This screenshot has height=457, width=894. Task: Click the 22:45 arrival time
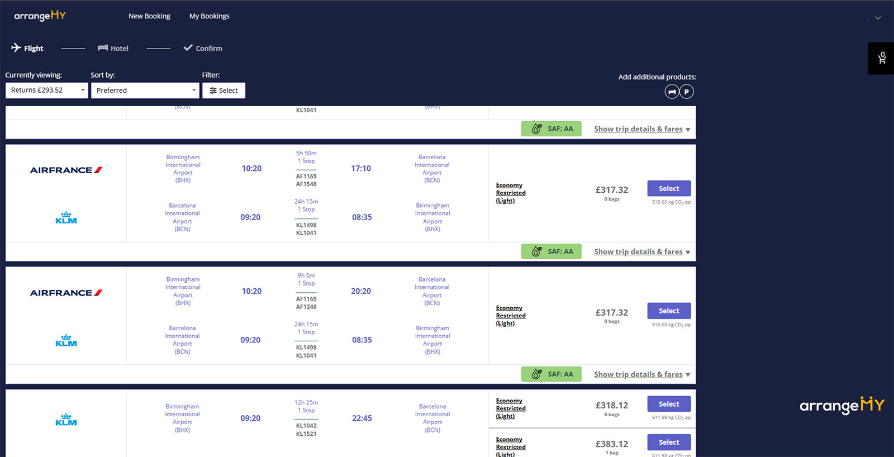(x=362, y=418)
